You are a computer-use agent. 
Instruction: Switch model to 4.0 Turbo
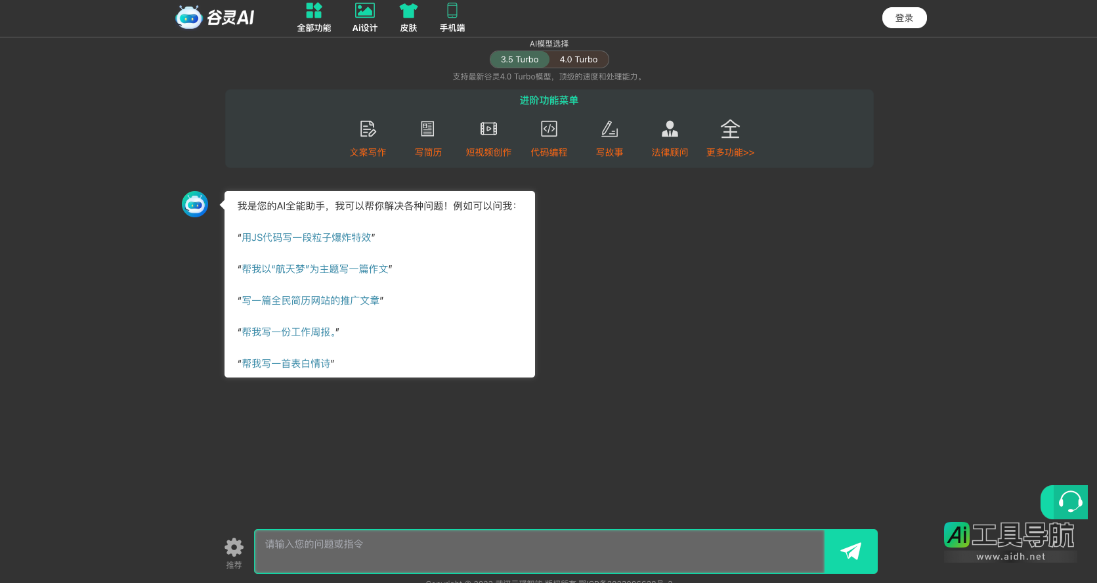click(x=578, y=60)
